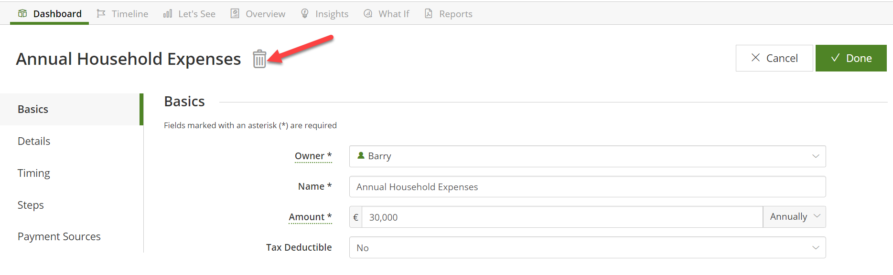Expand the Annually frequency dropdown
The height and width of the screenshot is (275, 893).
[794, 217]
